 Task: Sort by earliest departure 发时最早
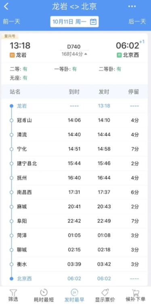pos(74,296)
